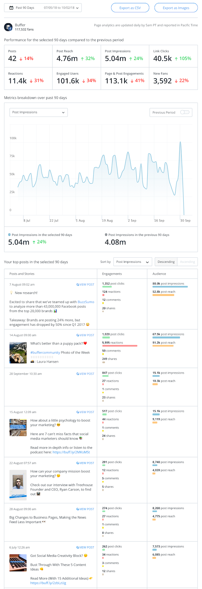Click the Post Reach card showing 4.76m
The image size is (202, 589).
tap(76, 56)
